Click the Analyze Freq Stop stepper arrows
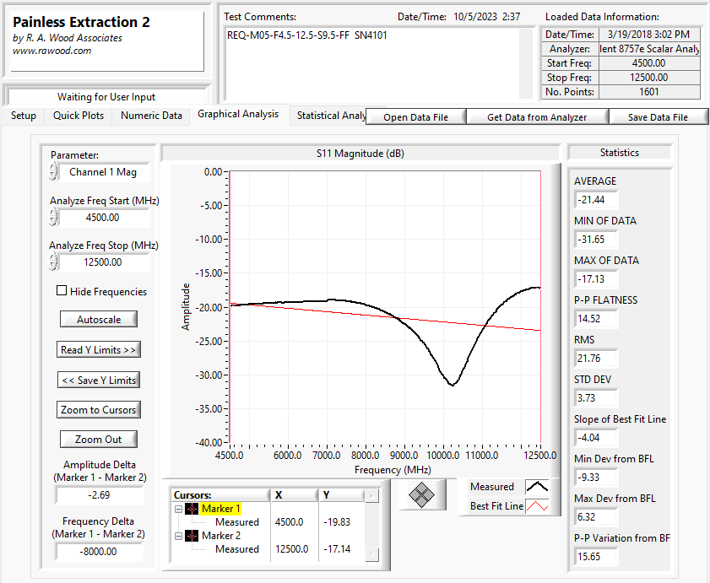 click(53, 262)
